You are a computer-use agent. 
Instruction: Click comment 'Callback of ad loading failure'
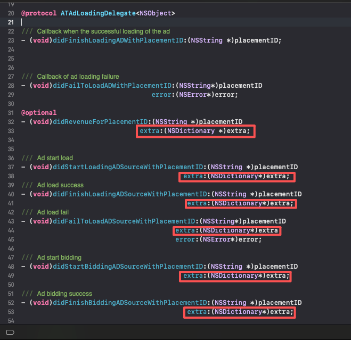78,77
